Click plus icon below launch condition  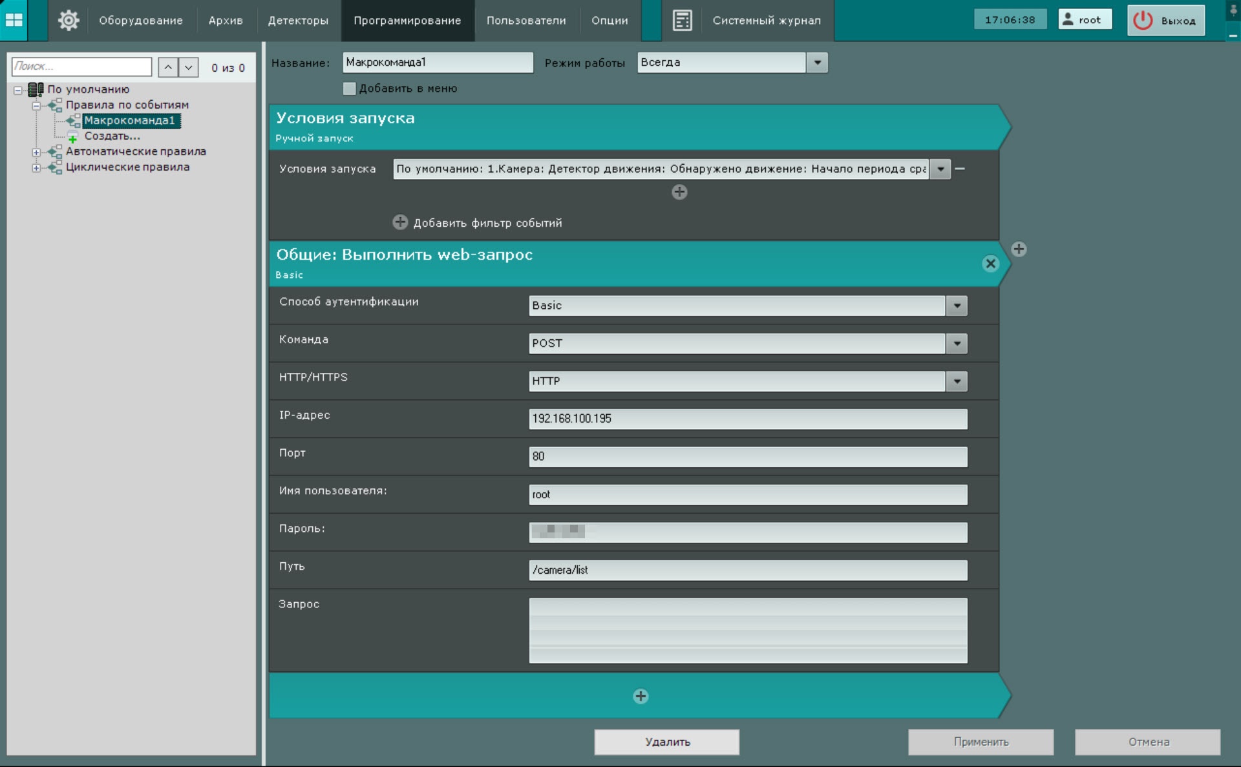(679, 192)
